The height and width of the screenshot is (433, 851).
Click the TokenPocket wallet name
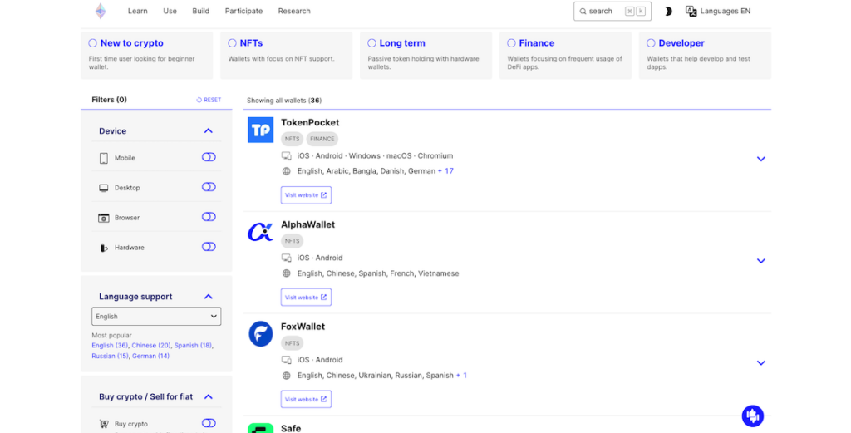(310, 123)
